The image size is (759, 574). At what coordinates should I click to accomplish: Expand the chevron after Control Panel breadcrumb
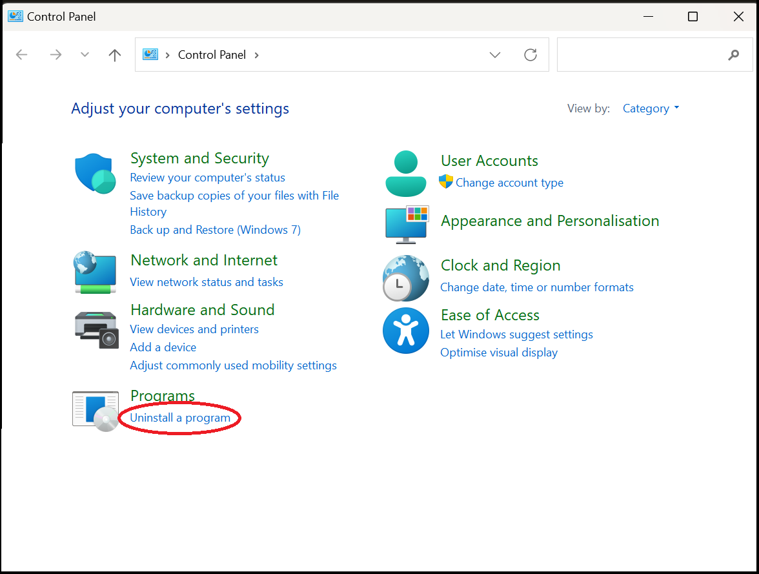(x=256, y=55)
